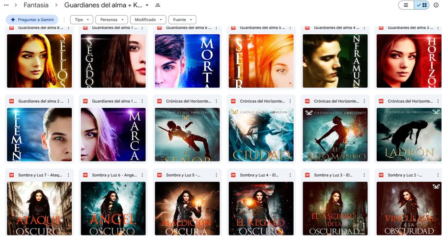Open the Sellos cover thumbnail
442x236 pixels.
coord(39,61)
